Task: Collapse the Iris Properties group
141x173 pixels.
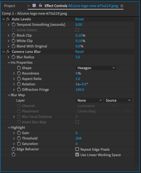Action: coord(9,62)
